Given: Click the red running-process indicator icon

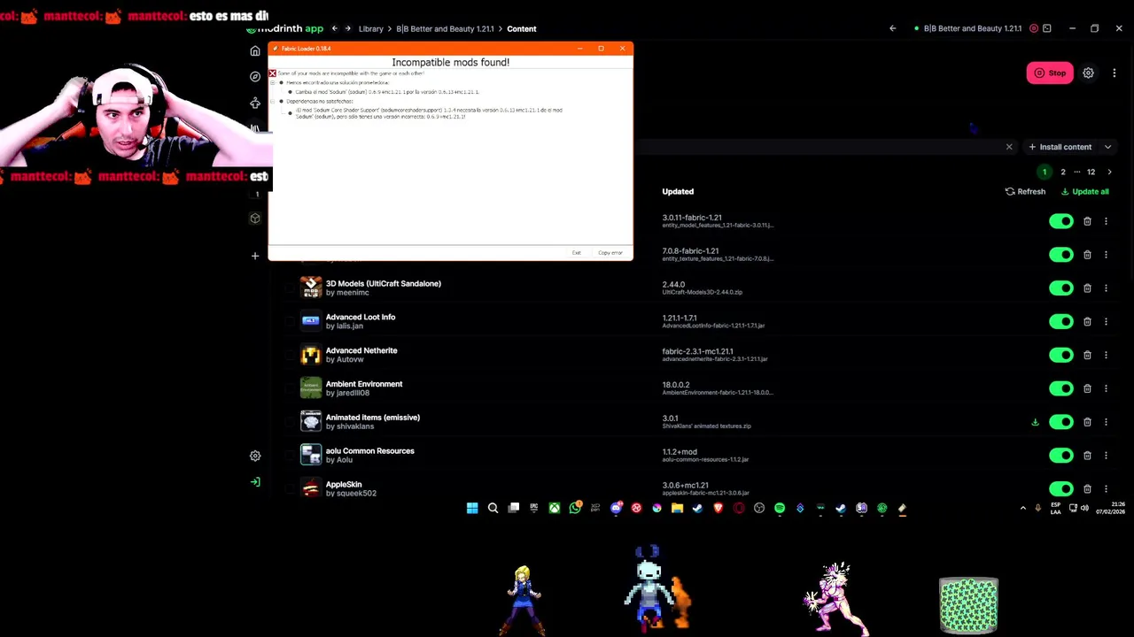Looking at the screenshot, I should coord(1034,28).
